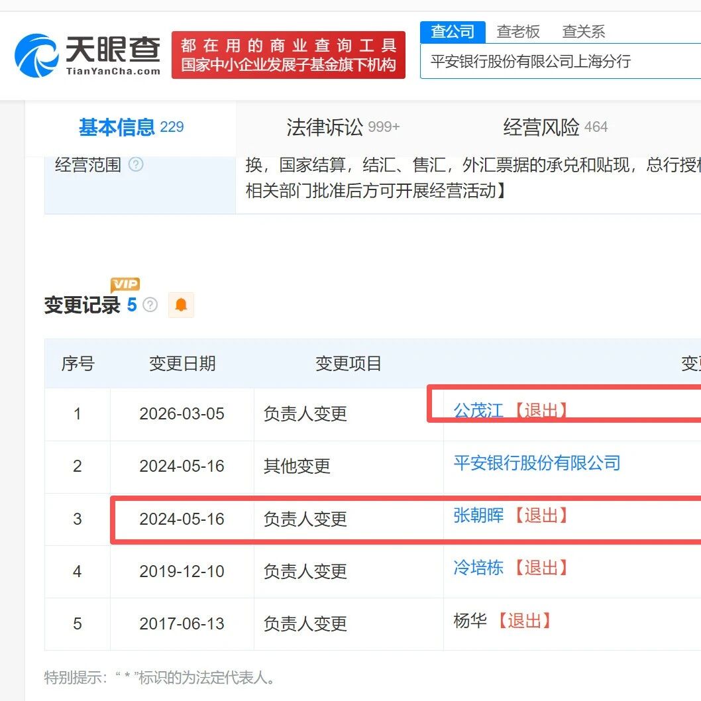Click the orange bell alert icon
Image resolution: width=701 pixels, height=701 pixels.
point(181,305)
